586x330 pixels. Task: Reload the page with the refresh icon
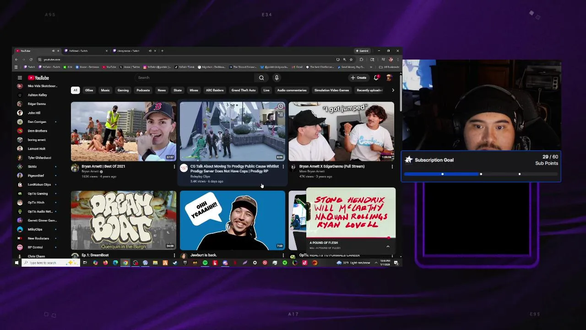tap(31, 60)
